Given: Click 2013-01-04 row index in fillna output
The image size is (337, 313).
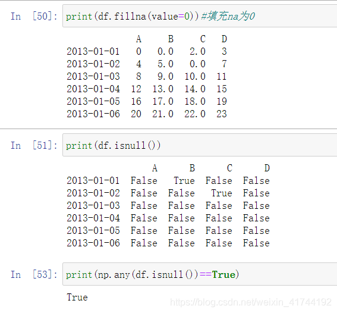Looking at the screenshot, I should [93, 89].
